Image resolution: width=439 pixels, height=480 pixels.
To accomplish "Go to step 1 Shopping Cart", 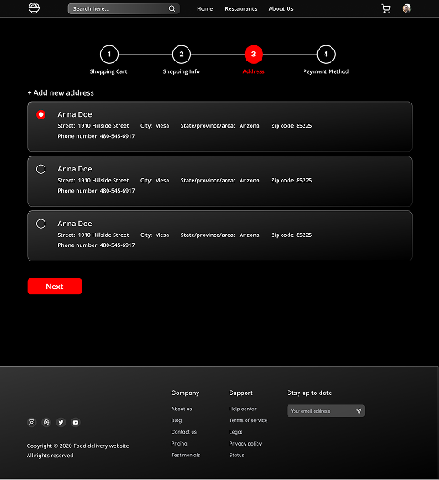I will (x=109, y=55).
